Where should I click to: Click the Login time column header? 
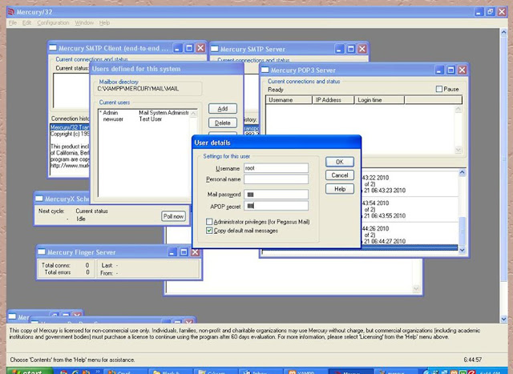tap(379, 100)
